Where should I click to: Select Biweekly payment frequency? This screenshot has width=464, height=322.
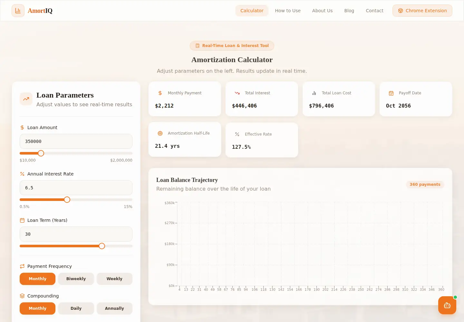(x=76, y=279)
